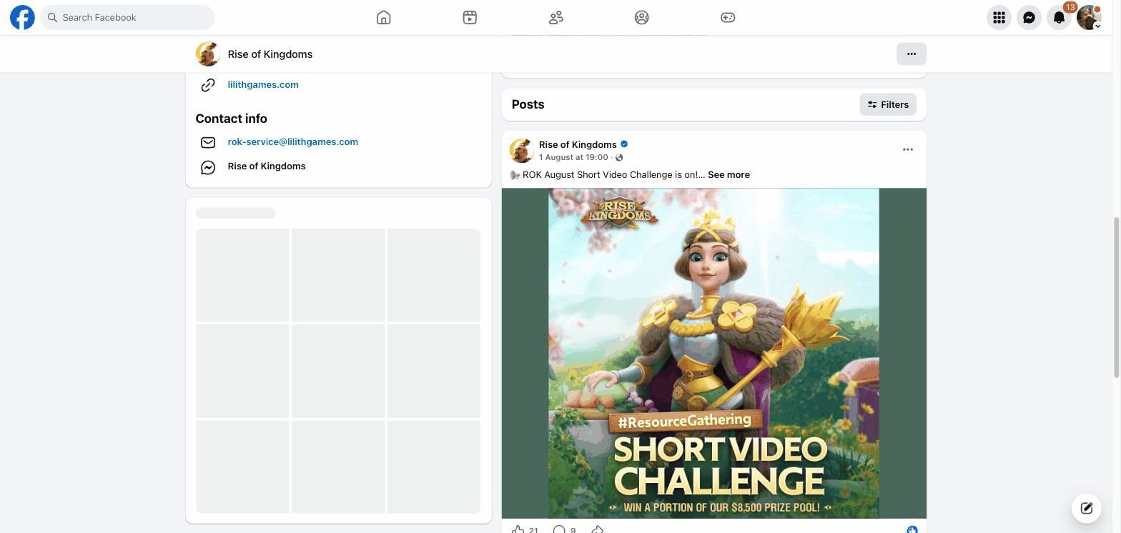1121x533 pixels.
Task: Click the email envelope icon
Action: pyautogui.click(x=208, y=142)
